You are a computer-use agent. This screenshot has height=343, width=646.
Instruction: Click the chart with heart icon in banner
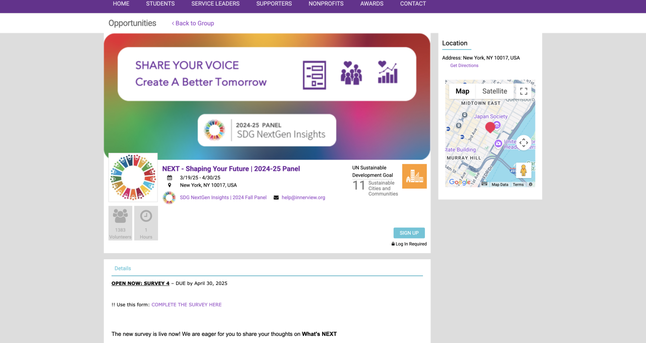click(388, 72)
